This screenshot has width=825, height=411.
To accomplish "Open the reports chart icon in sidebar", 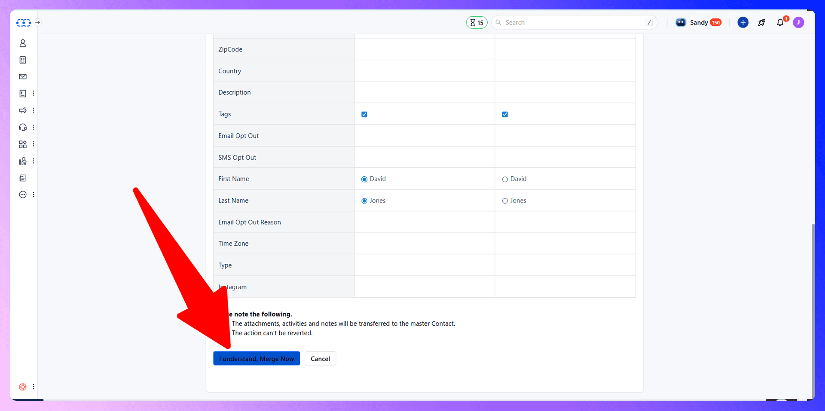I will tap(23, 161).
